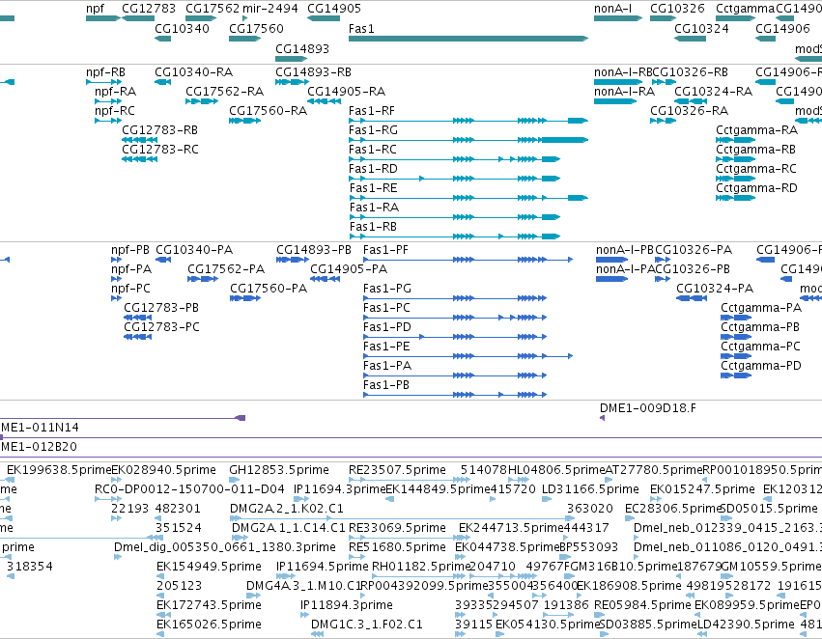Screen dimensions: 822x639
Task: Select the CG12783-RB transcript label
Action: pos(160,130)
